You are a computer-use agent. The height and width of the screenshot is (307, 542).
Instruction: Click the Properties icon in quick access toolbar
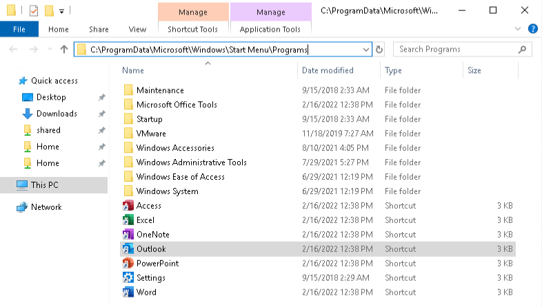pos(34,11)
